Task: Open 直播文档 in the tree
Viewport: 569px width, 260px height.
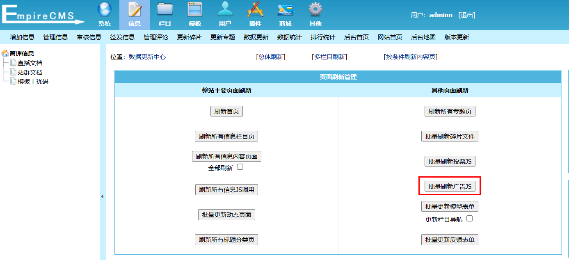Action: [x=30, y=63]
